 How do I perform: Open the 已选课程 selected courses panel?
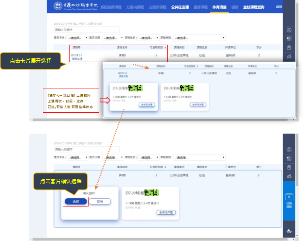click(x=289, y=201)
